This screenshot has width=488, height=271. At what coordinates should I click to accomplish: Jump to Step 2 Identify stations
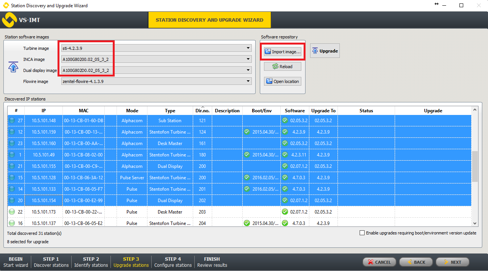[91, 262]
